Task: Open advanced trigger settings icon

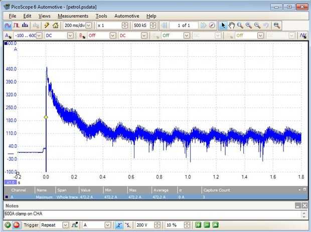Action: pos(75,225)
